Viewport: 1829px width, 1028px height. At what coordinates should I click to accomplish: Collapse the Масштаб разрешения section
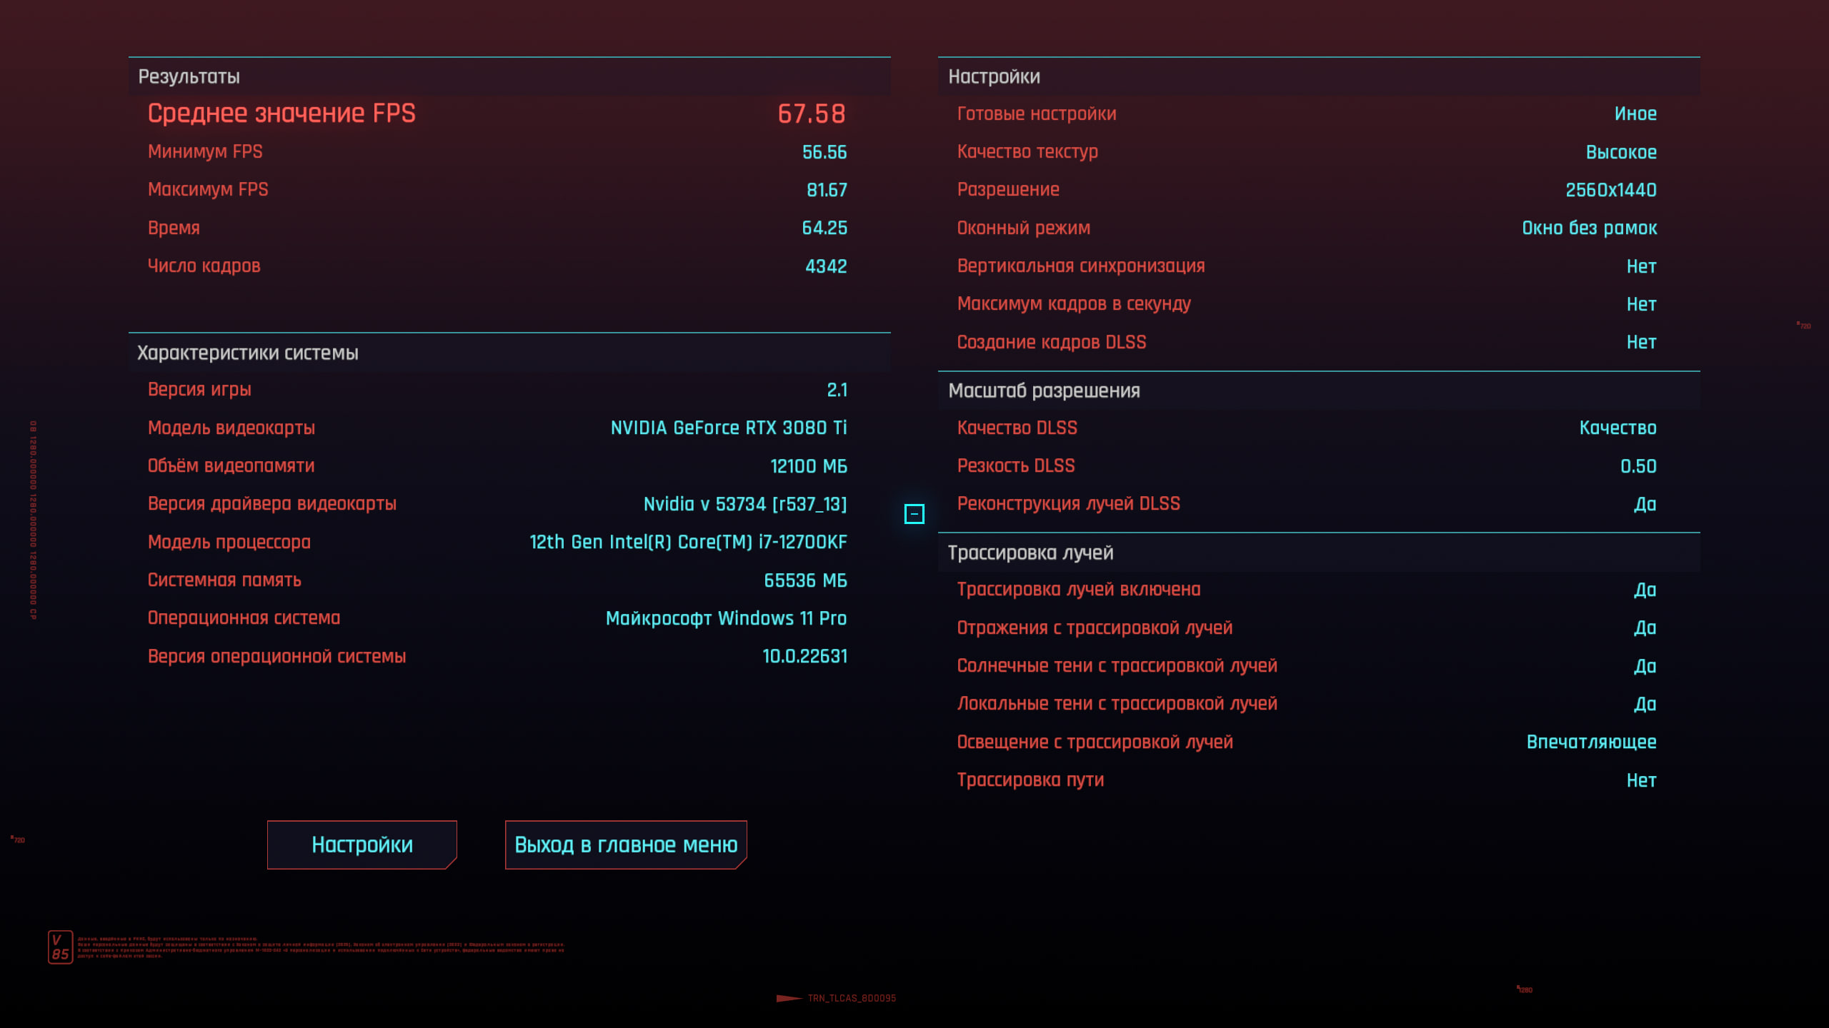(x=1044, y=390)
